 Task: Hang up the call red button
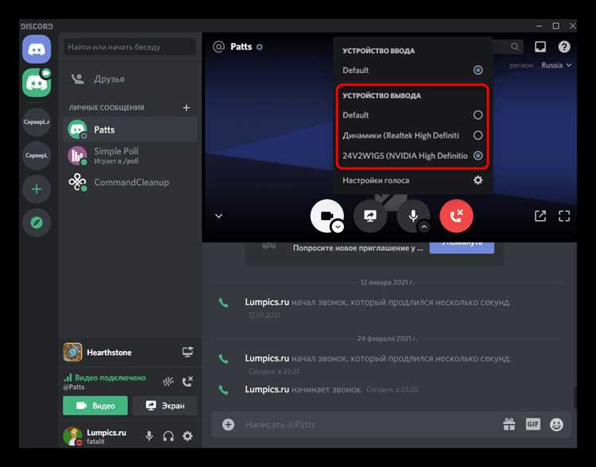[x=456, y=216]
